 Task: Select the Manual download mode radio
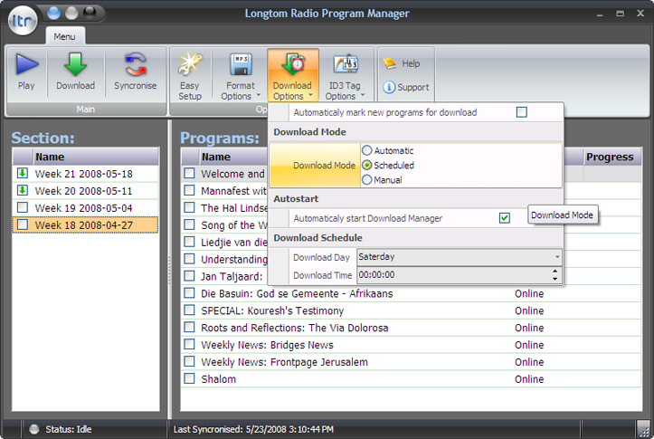(x=367, y=180)
